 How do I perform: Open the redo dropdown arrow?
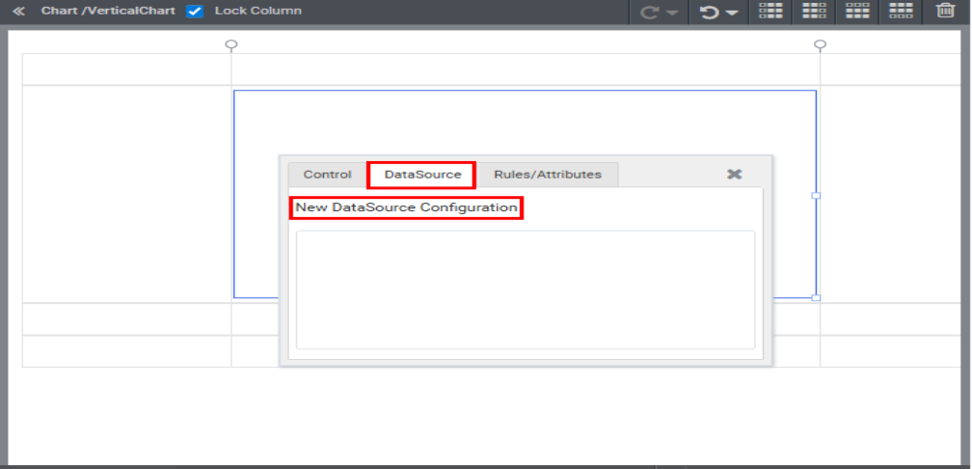pyautogui.click(x=672, y=14)
